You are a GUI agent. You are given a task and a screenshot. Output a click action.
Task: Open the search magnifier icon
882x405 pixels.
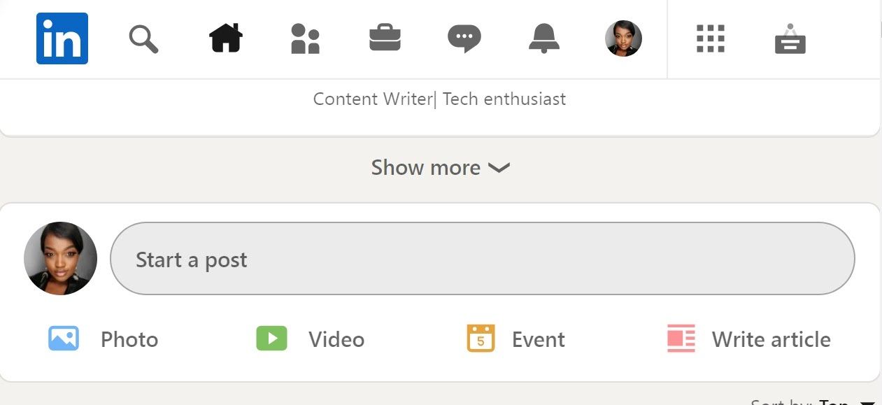click(x=143, y=38)
